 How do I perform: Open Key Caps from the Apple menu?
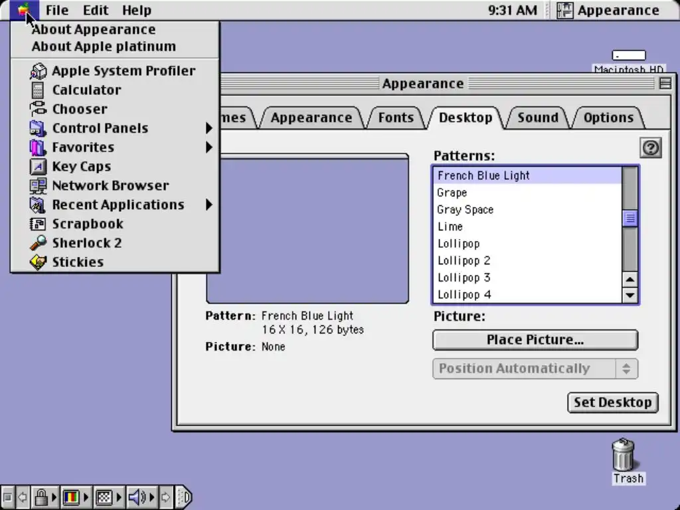tap(115, 166)
